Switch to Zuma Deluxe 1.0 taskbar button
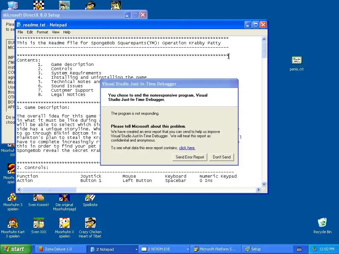 click(60, 249)
